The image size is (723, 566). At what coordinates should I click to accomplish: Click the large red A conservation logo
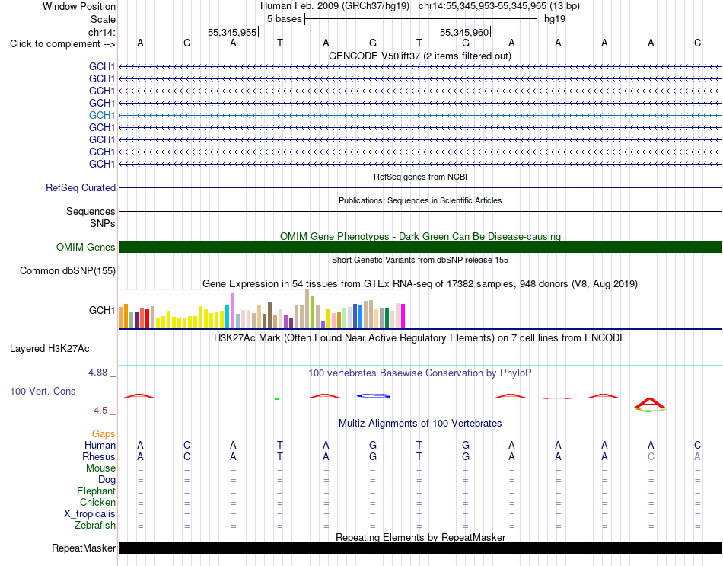(650, 404)
